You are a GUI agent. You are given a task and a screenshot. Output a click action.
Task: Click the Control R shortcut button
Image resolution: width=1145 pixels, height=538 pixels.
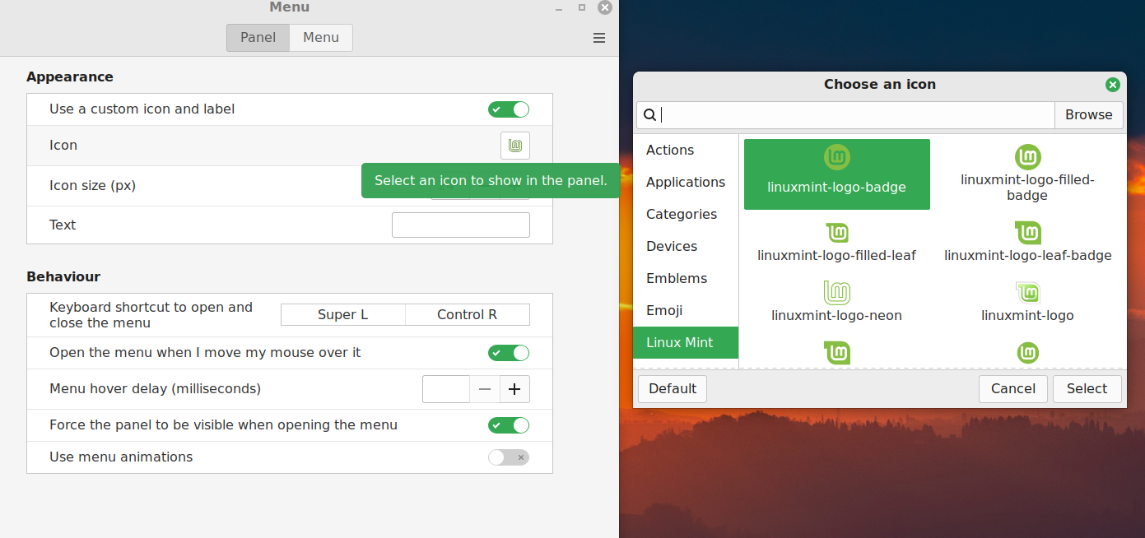point(468,315)
